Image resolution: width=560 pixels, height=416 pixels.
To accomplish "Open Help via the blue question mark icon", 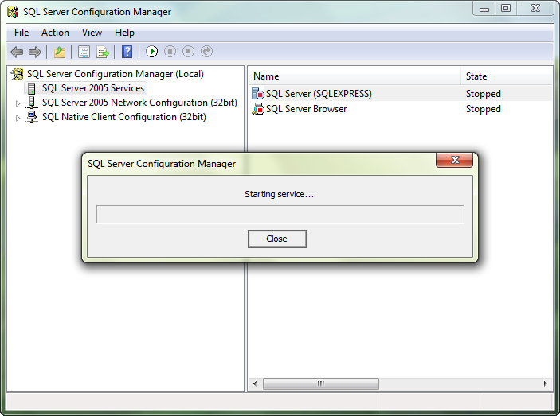I will pos(127,52).
